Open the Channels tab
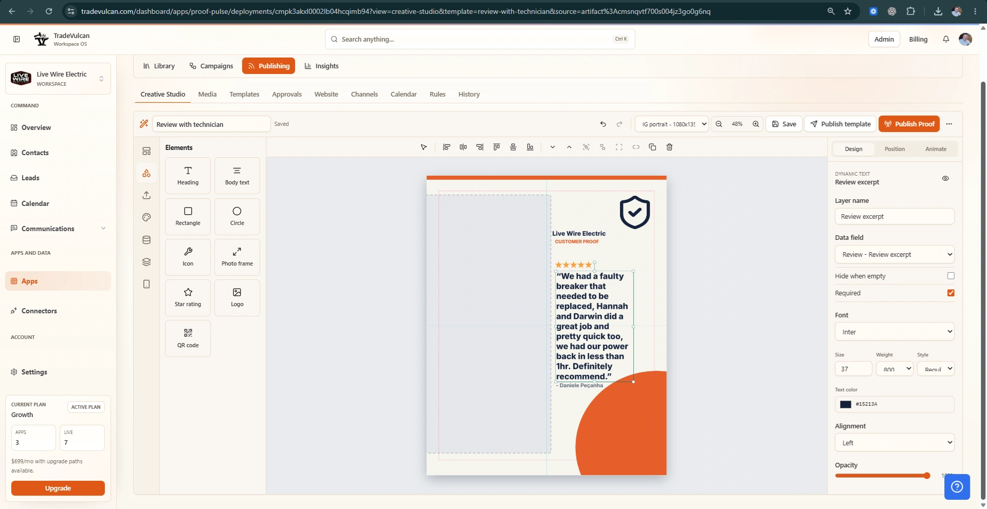This screenshot has height=509, width=987. tap(364, 95)
